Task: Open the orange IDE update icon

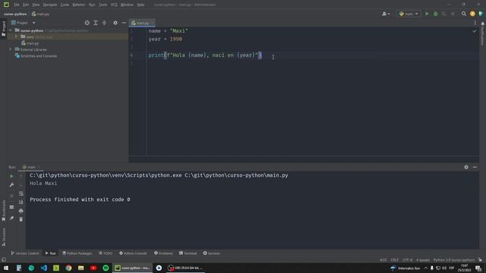Action: pos(472,14)
